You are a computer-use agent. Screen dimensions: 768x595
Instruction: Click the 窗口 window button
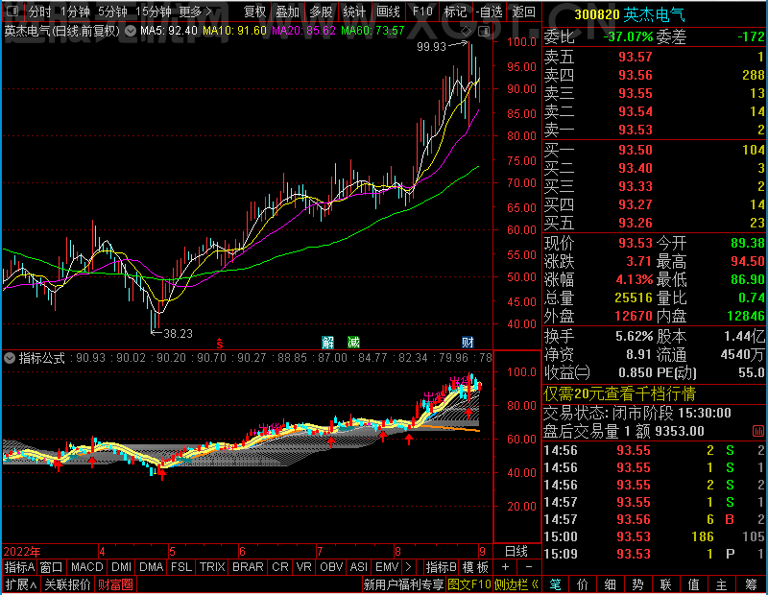point(52,567)
